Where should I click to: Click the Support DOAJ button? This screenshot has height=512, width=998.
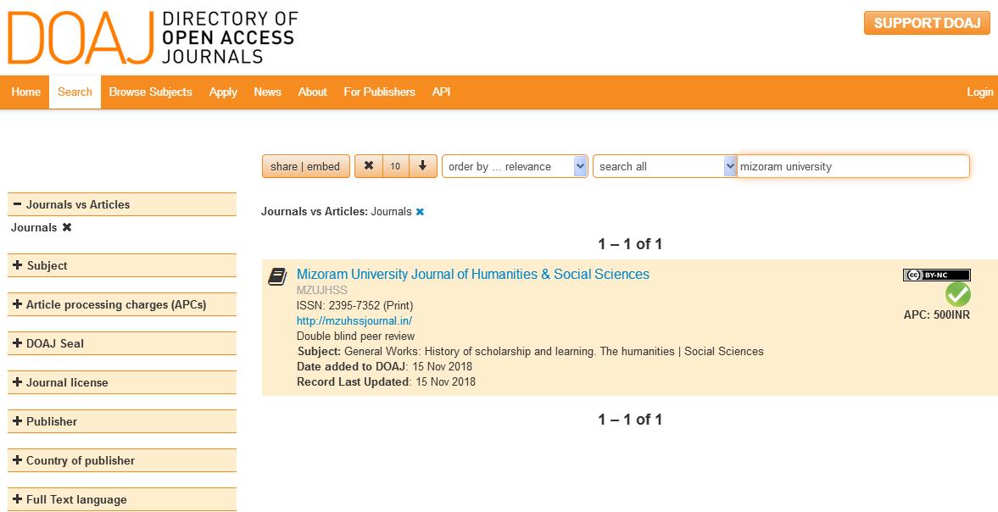click(927, 23)
